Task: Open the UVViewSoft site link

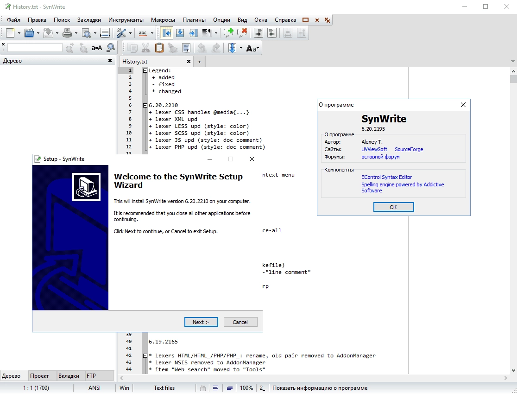Action: click(x=374, y=149)
